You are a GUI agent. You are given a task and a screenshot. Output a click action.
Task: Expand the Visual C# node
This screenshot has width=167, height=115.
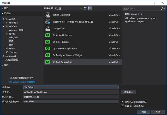(x=3, y=19)
